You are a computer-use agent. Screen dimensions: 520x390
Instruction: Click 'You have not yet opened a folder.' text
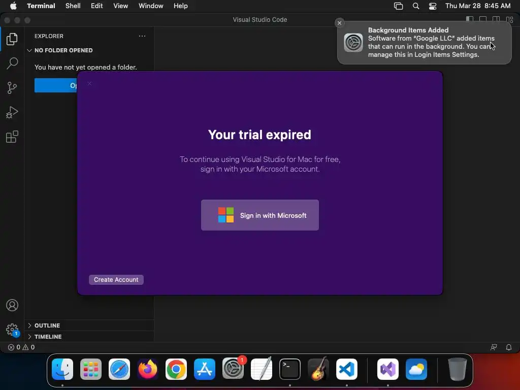click(85, 68)
